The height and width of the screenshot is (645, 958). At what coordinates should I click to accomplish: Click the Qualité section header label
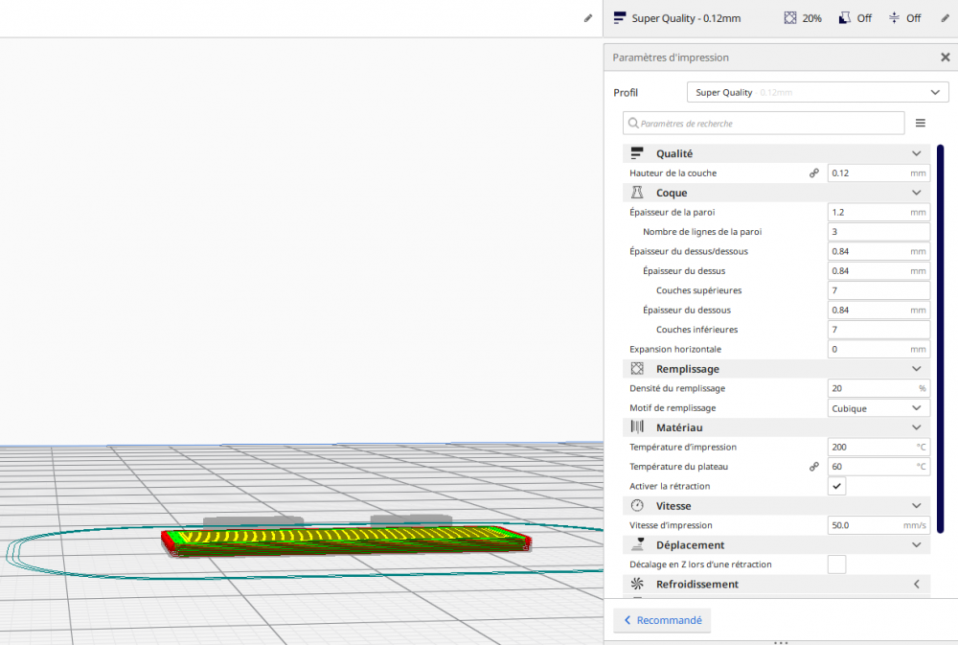[673, 153]
